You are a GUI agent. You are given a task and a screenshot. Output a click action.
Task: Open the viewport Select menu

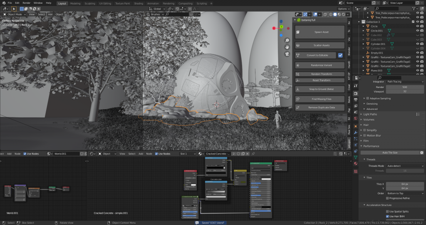pos(41,15)
